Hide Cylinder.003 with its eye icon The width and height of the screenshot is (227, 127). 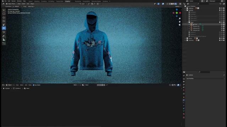tap(222, 30)
